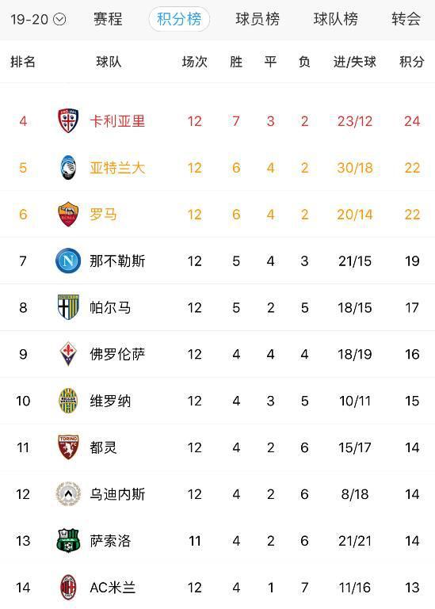The width and height of the screenshot is (435, 609).
Task: Open the 球员榜 tab
Action: pyautogui.click(x=258, y=19)
